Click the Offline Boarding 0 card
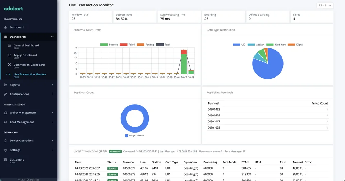 pos(268,17)
